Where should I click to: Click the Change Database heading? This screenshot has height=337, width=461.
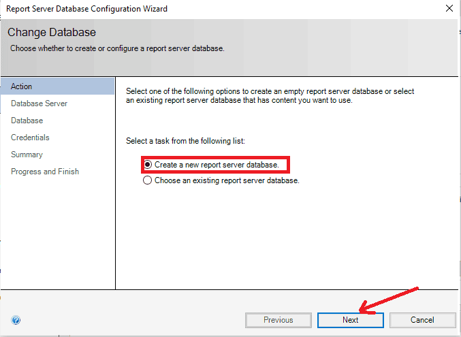[x=52, y=33]
